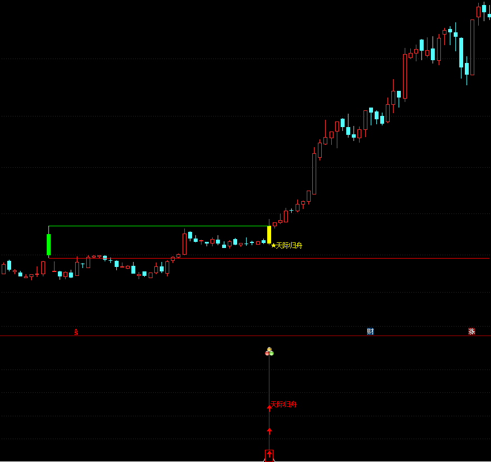Click the upper red arrow below 天际归舟 label
The height and width of the screenshot is (462, 491).
pos(269,408)
